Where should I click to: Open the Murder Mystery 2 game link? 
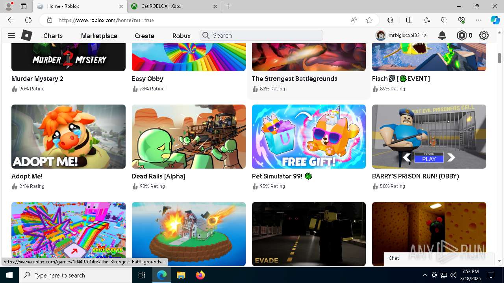[x=37, y=79]
